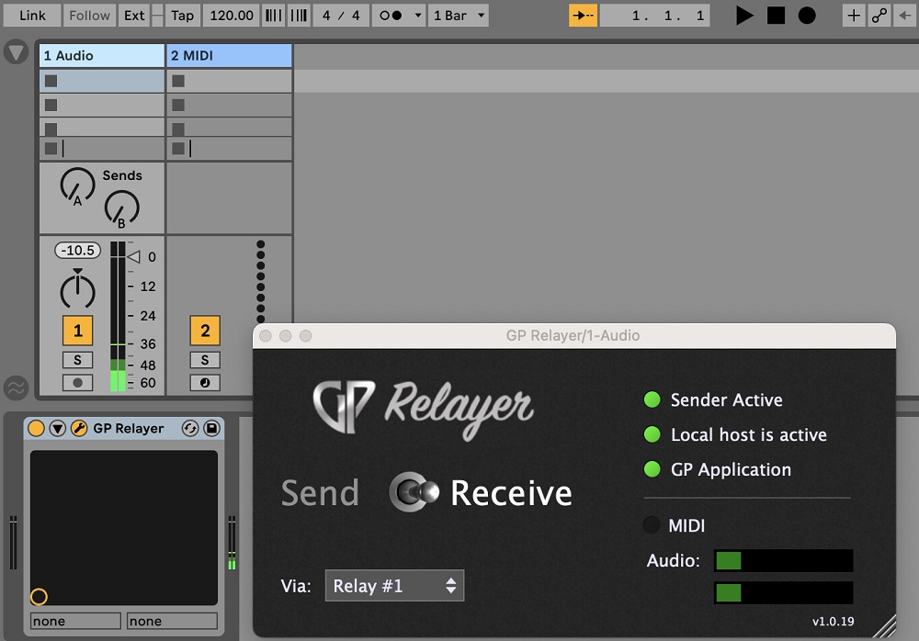
Task: Click the clip stop button of 2 MIDI
Action: coord(178,148)
